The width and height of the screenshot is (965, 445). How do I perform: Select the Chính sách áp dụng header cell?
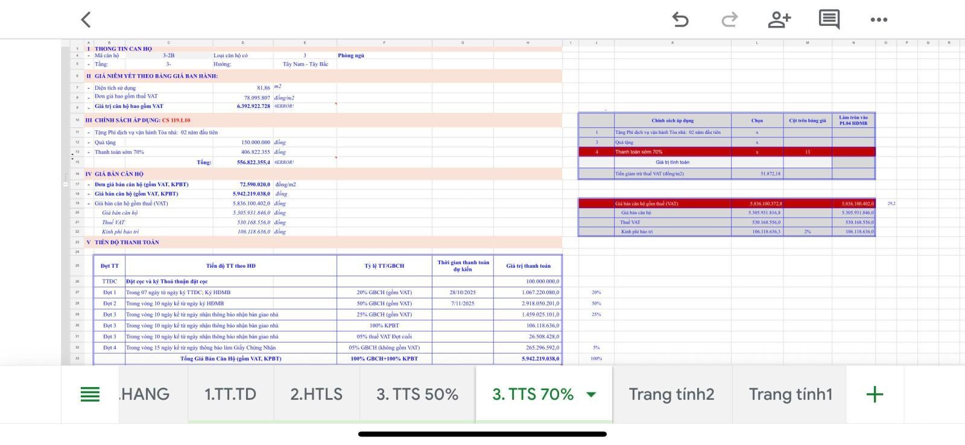coord(672,121)
